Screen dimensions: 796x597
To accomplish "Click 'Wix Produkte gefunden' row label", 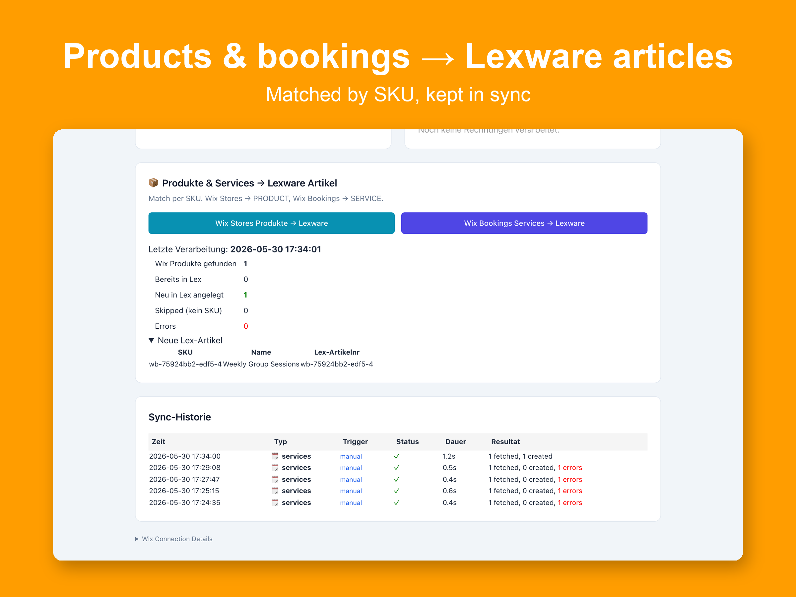I will coord(196,264).
